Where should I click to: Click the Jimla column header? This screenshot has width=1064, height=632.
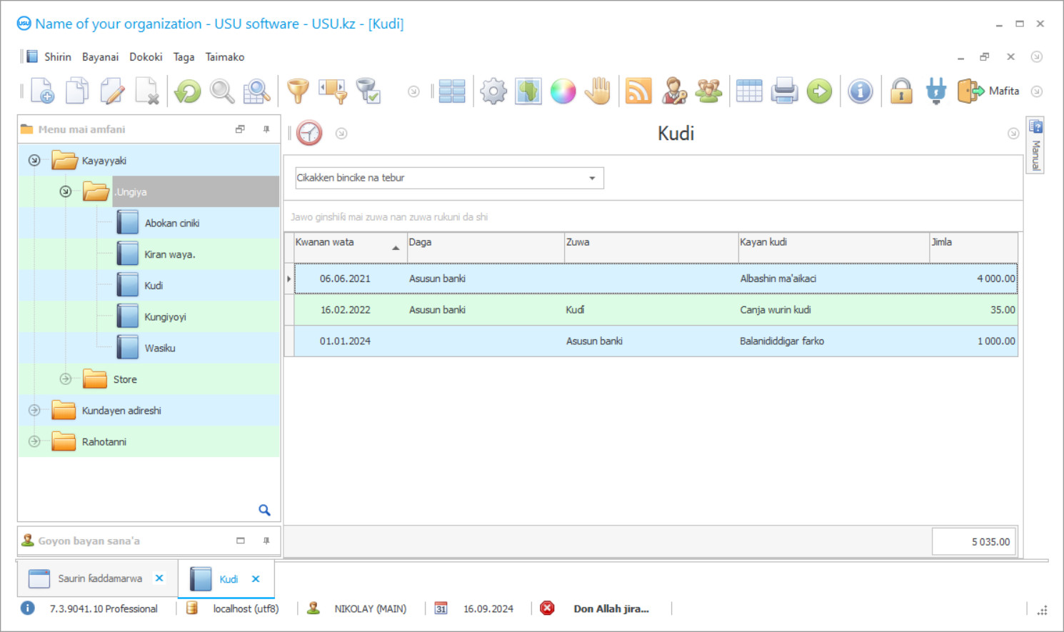[x=973, y=247]
